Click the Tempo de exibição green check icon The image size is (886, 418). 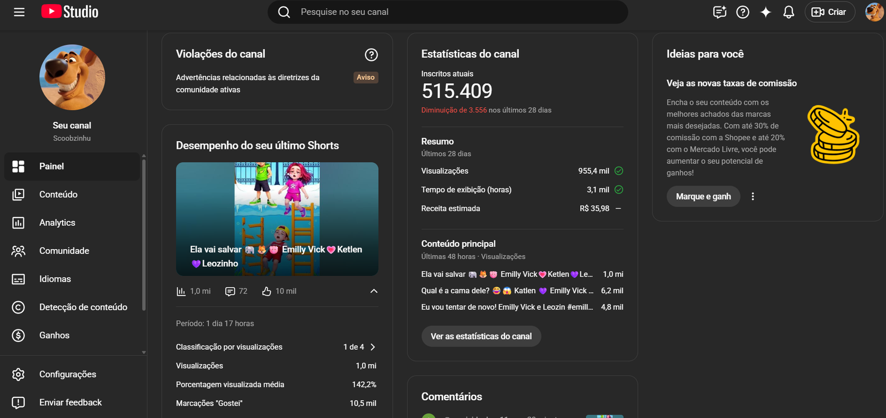619,190
